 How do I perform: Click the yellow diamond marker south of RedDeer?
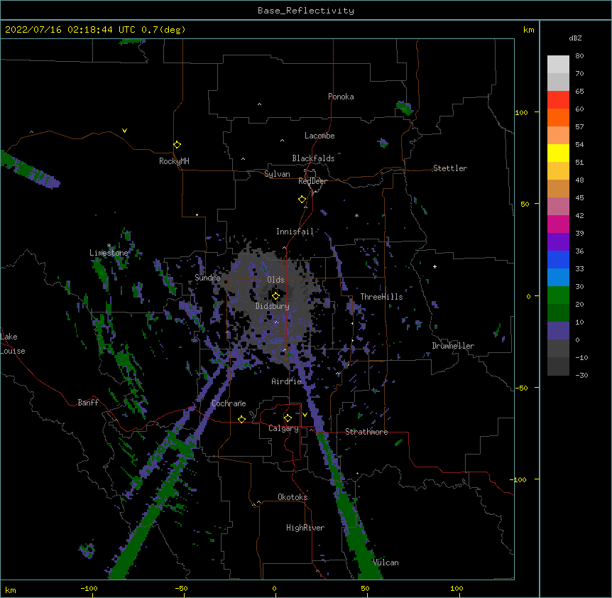[302, 200]
